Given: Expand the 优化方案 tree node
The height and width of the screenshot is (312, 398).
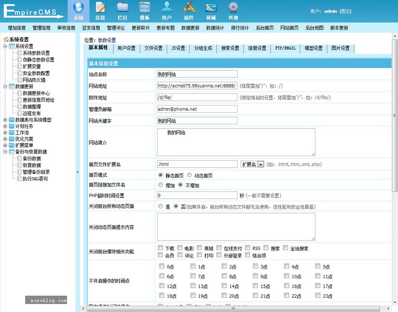Looking at the screenshot, I should pyautogui.click(x=5, y=139).
